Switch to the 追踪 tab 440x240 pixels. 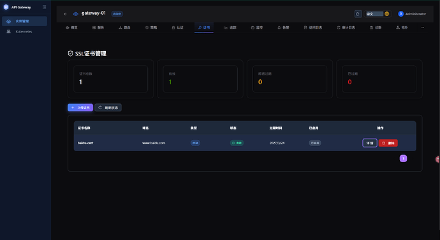pos(230,27)
